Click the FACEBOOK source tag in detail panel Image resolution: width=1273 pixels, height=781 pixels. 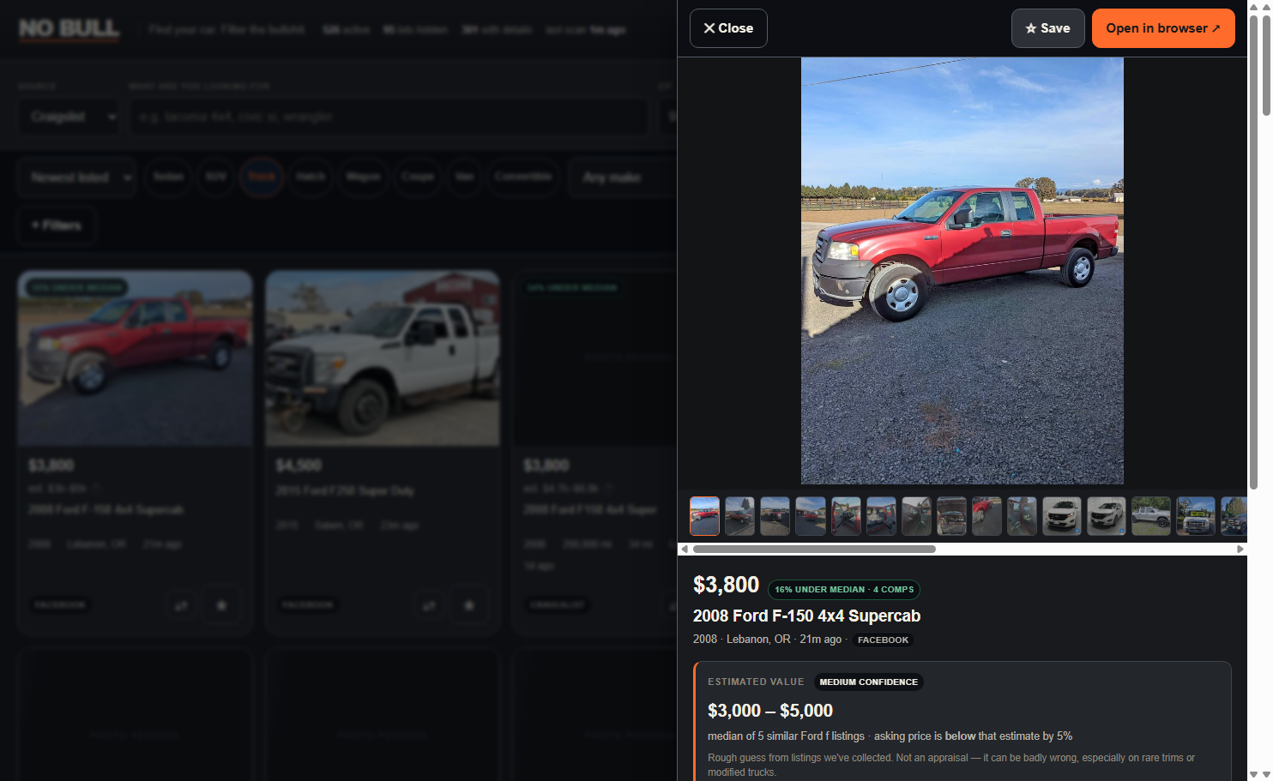point(883,640)
